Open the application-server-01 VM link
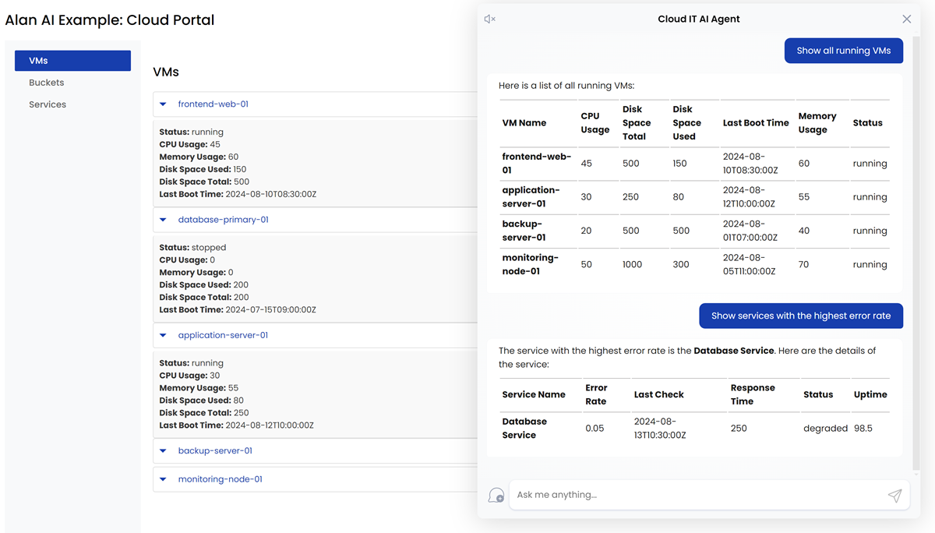This screenshot has width=935, height=533. click(x=223, y=335)
